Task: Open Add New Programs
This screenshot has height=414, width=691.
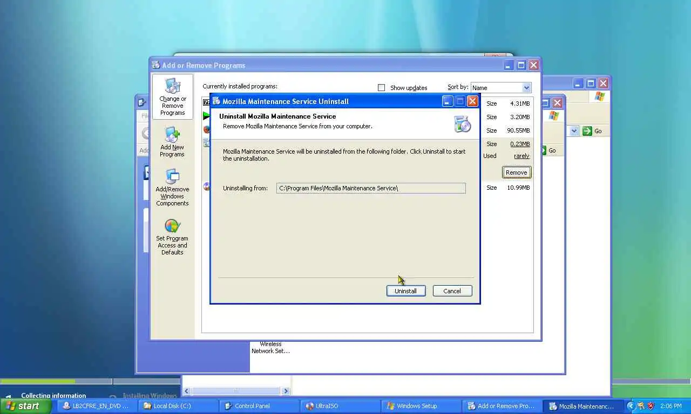Action: (172, 142)
